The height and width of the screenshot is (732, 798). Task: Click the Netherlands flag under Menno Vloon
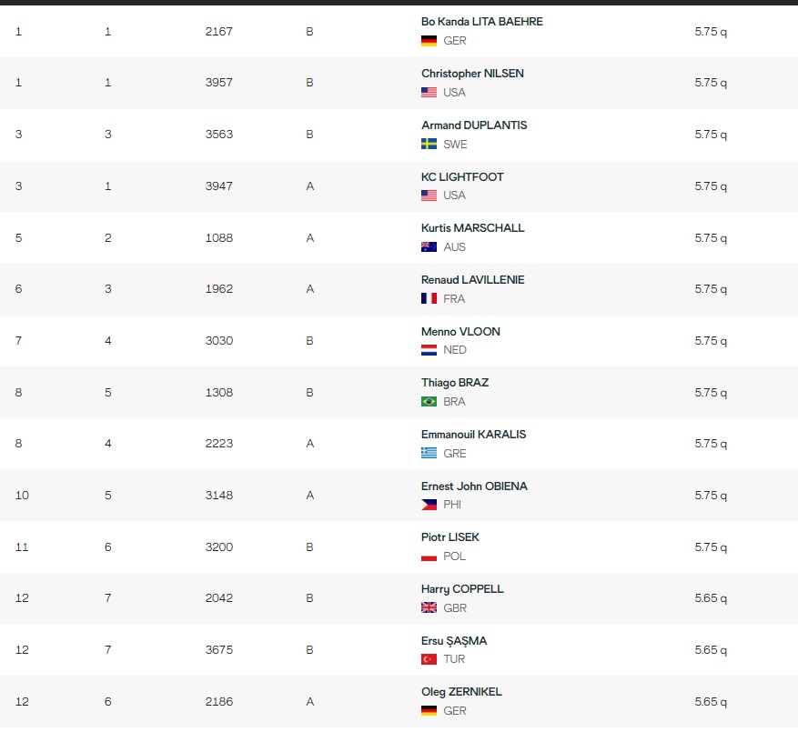pyautogui.click(x=429, y=350)
